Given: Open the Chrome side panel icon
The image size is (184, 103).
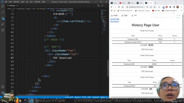Looking at the screenshot, I should click(x=174, y=7).
